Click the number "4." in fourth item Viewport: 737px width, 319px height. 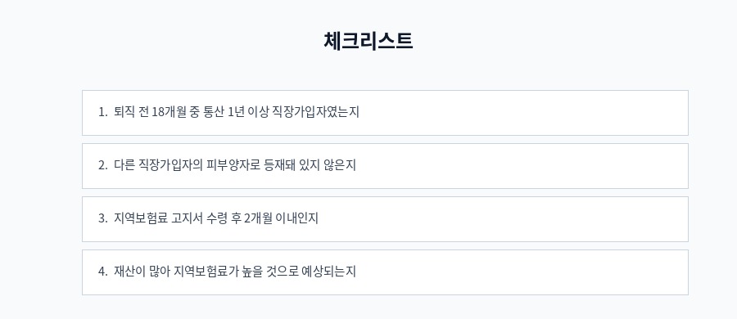(x=103, y=272)
